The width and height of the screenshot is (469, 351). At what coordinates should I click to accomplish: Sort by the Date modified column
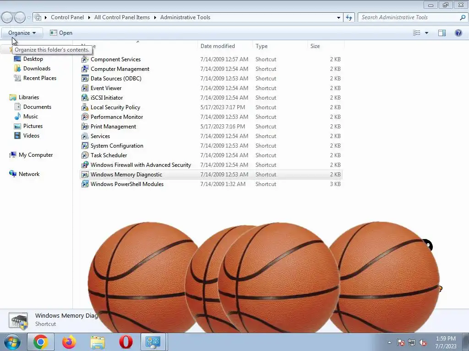pos(225,46)
